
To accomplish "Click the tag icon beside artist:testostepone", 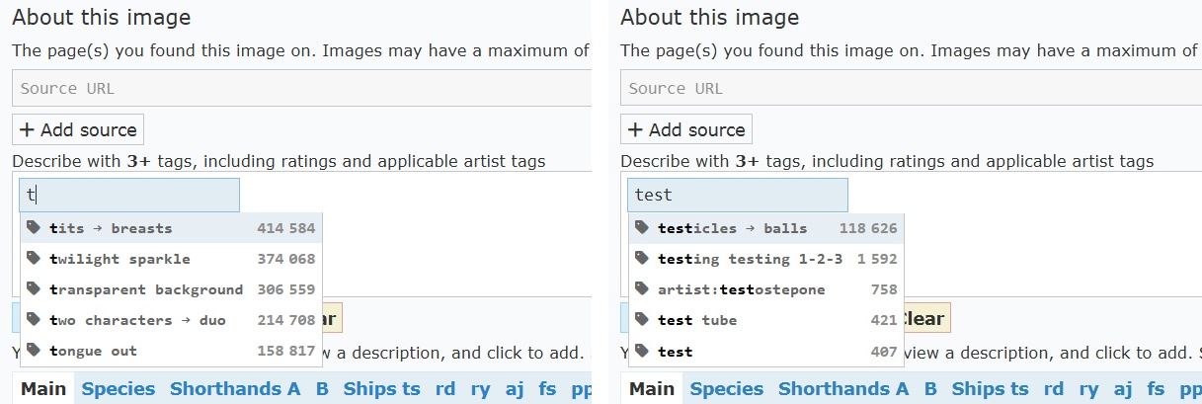I will (x=642, y=289).
